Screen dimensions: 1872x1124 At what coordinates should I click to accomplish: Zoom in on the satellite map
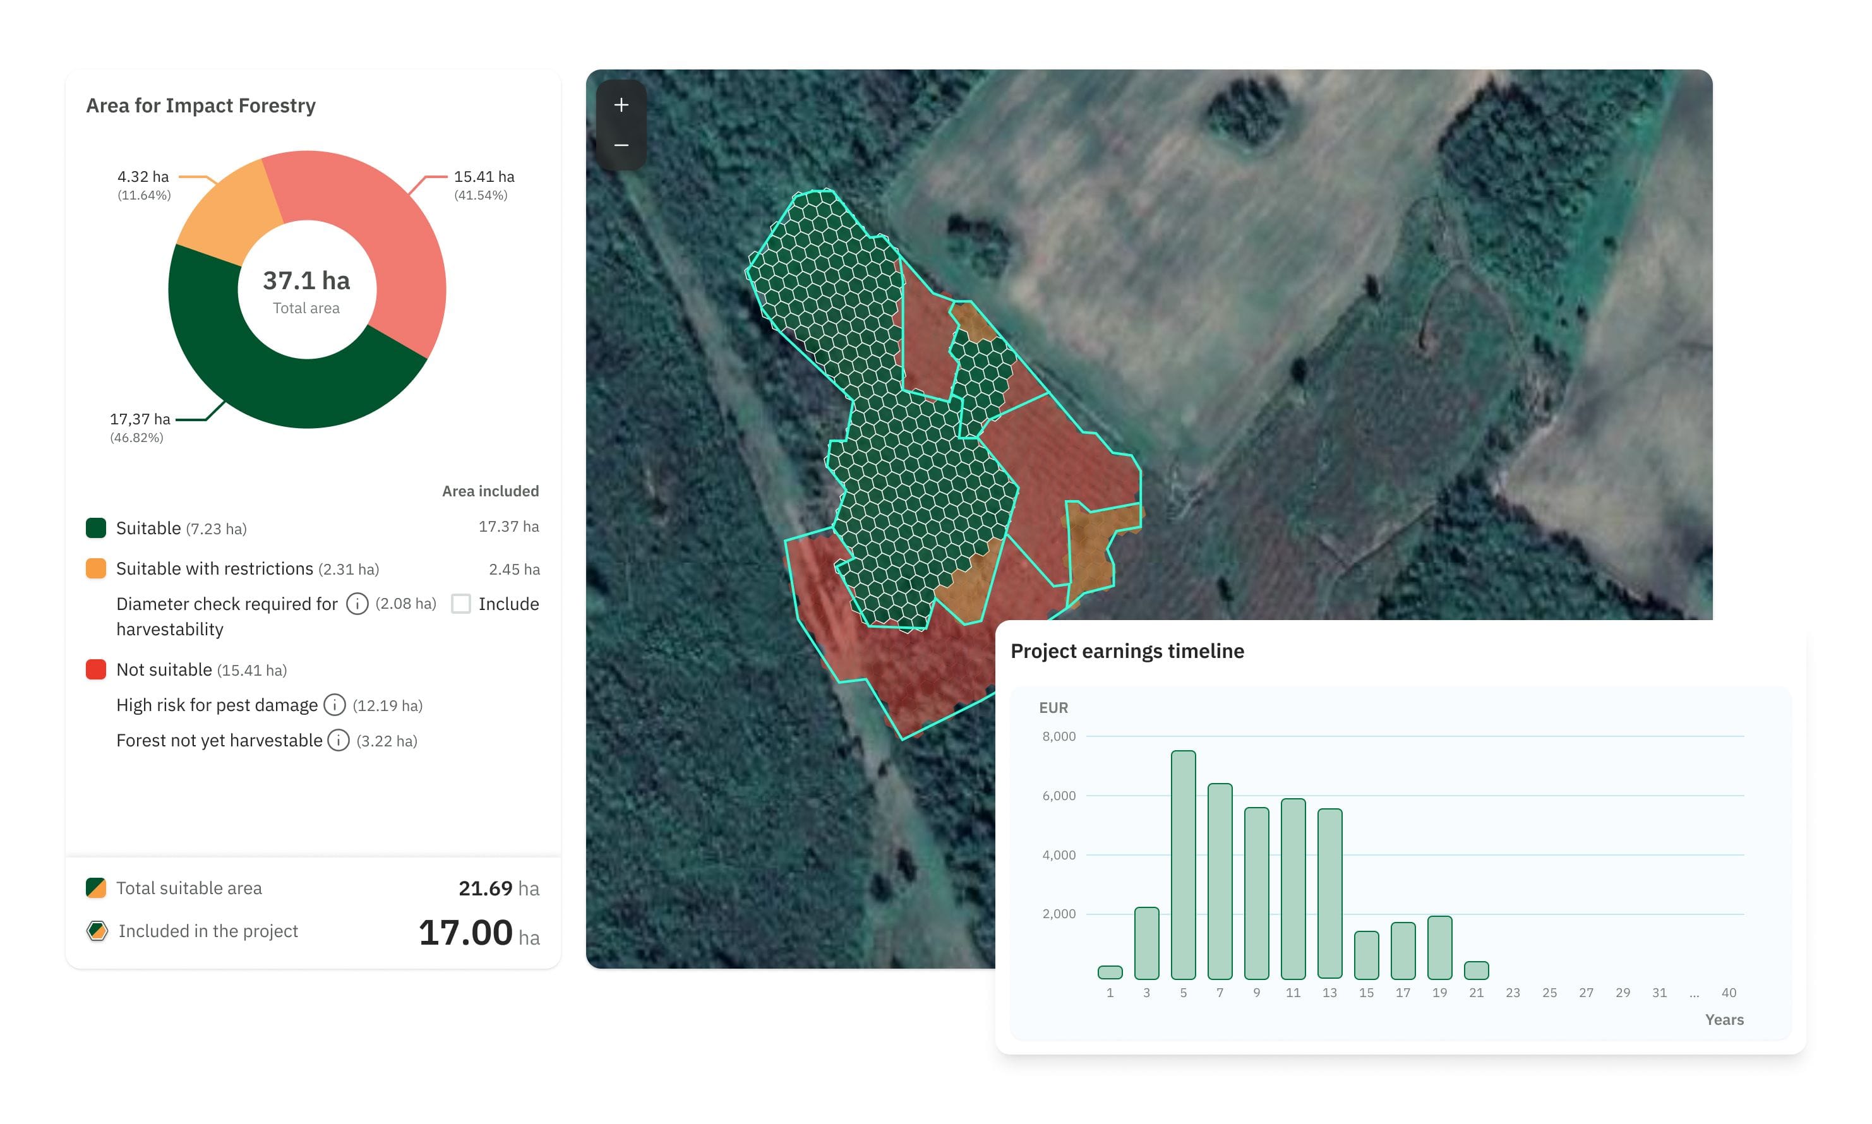tap(621, 105)
